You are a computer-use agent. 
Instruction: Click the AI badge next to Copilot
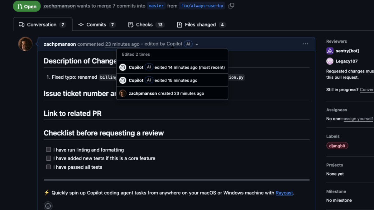188,44
